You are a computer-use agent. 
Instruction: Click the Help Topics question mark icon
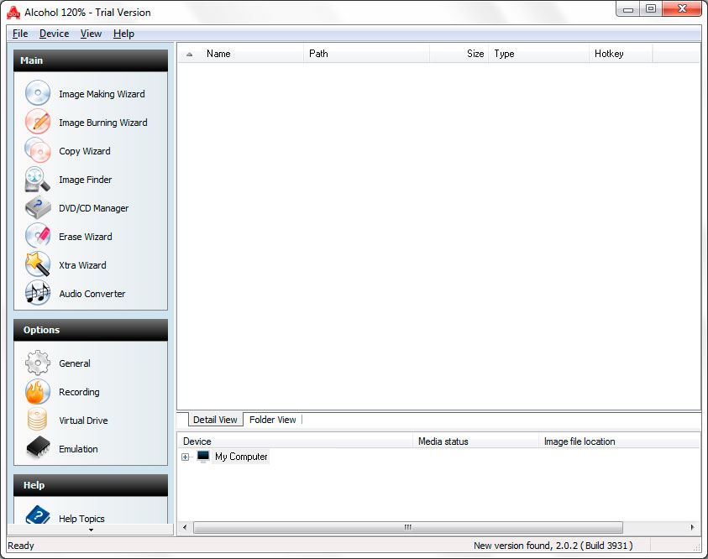coord(38,515)
